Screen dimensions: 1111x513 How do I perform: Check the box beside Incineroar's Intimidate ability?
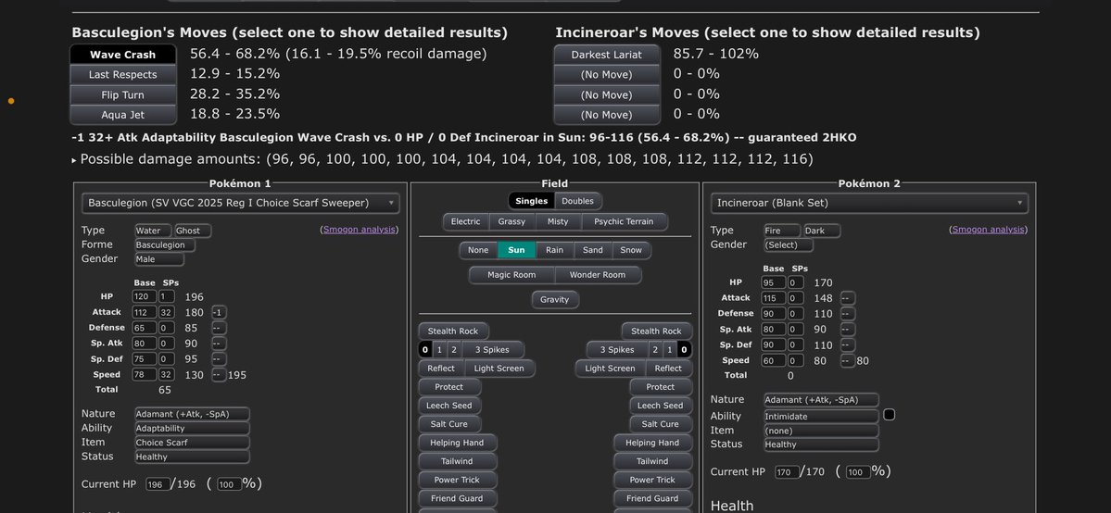pos(889,415)
